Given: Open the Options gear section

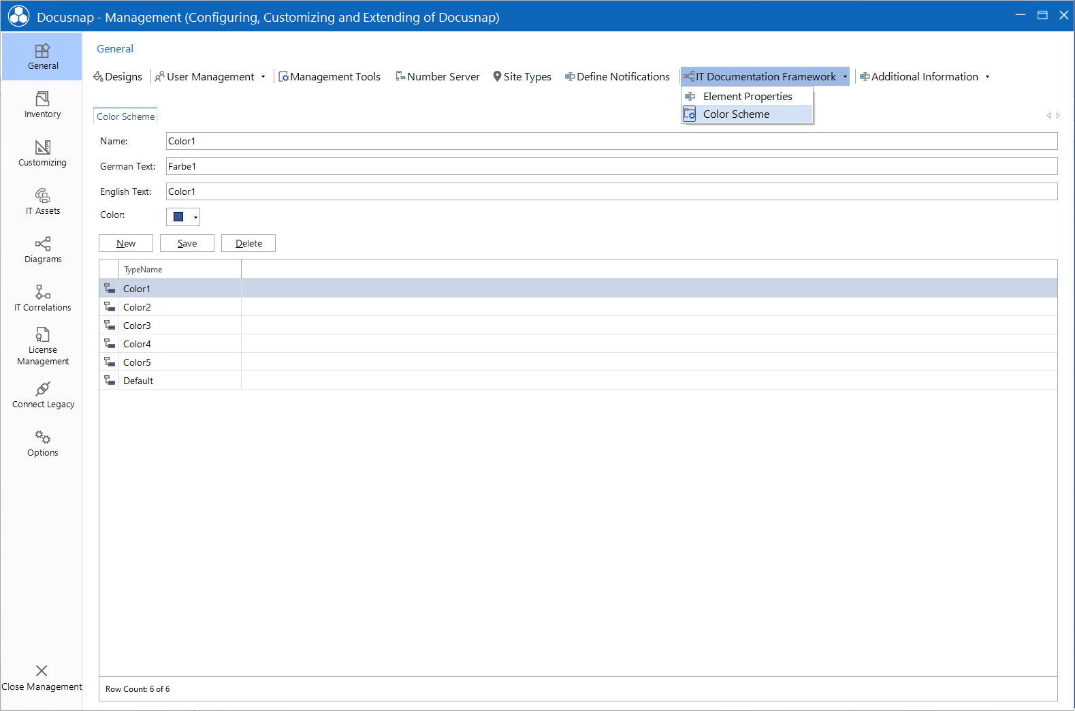Looking at the screenshot, I should pos(42,443).
